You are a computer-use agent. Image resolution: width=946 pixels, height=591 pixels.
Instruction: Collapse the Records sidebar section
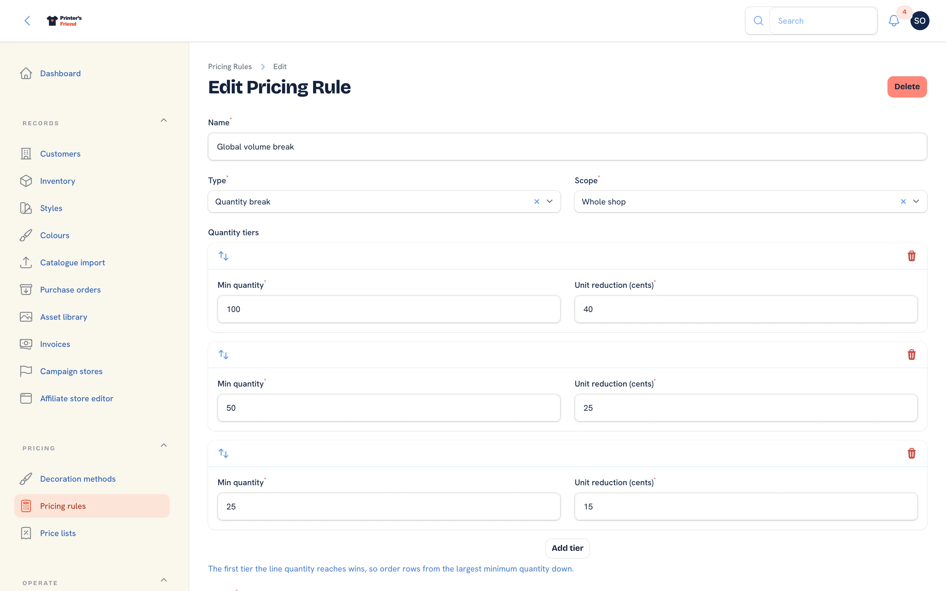point(164,120)
